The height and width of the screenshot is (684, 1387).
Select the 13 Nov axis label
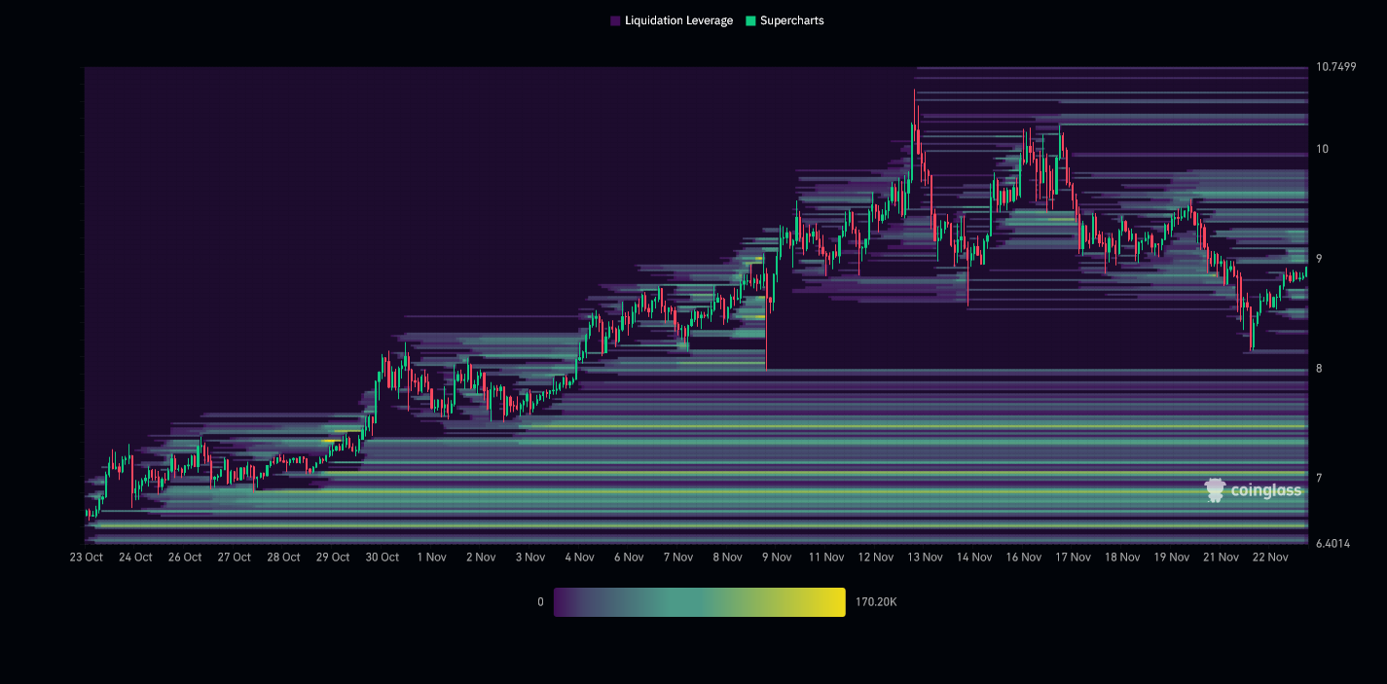925,557
